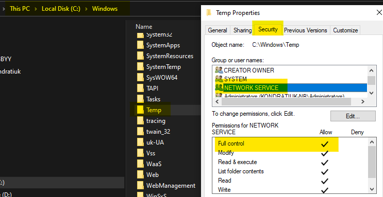Click the SystemApps folder icon
Viewport: 383px width, 197px height.
140,45
